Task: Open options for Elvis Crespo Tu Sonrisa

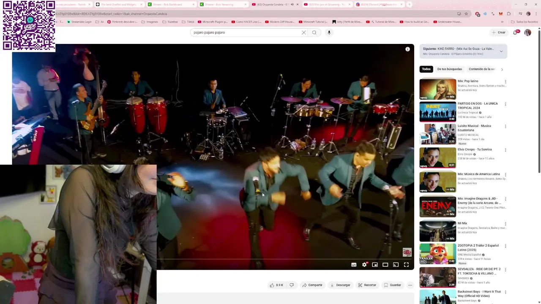Action: pos(505,150)
